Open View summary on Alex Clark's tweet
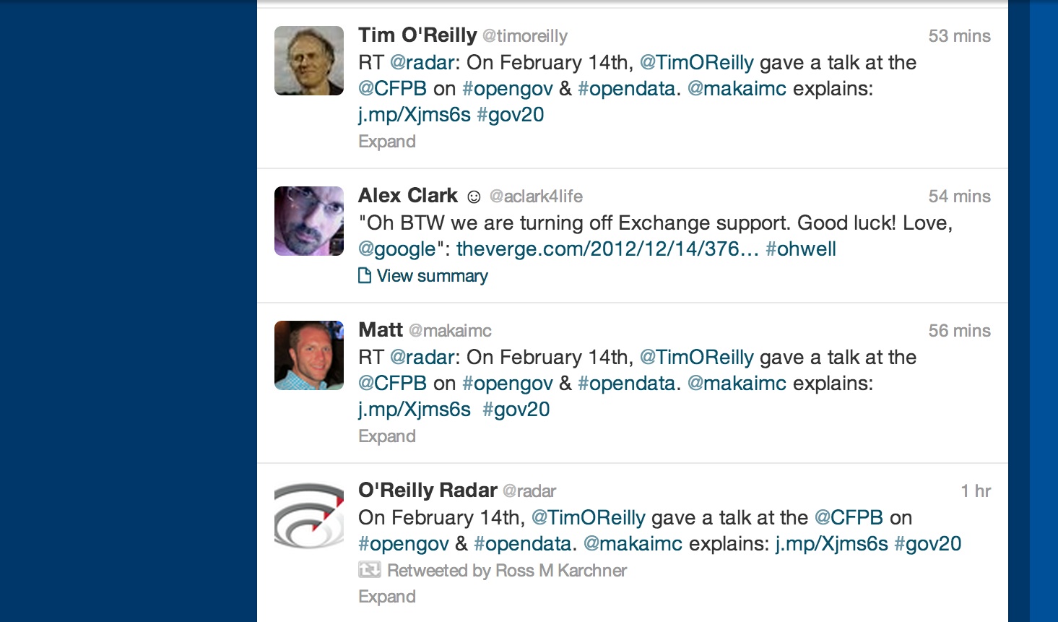This screenshot has width=1058, height=622. point(432,276)
